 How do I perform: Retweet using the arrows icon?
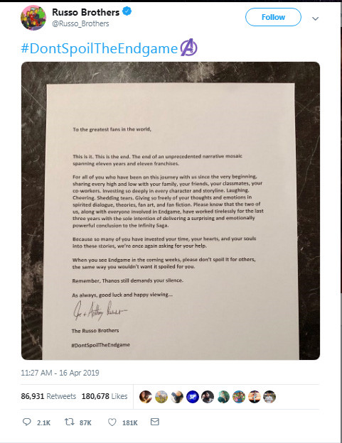(x=69, y=422)
